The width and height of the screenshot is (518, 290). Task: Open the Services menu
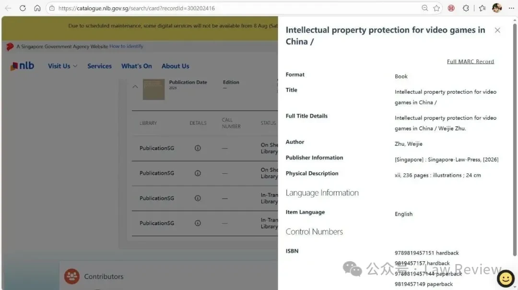(99, 66)
